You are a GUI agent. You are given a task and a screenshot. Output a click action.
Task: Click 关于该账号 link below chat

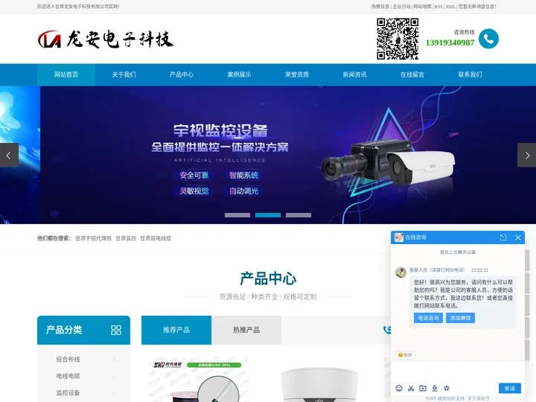pos(478,398)
